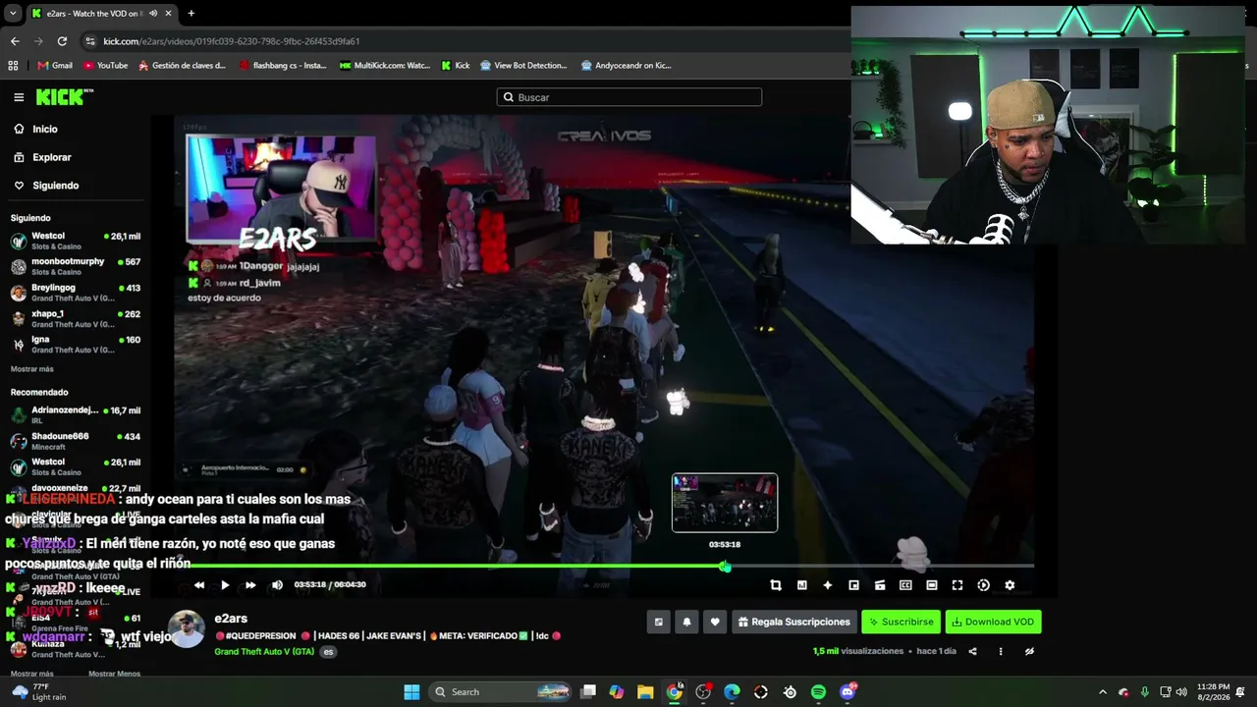The width and height of the screenshot is (1257, 707).
Task: Open Siguiendo in the sidebar
Action: (46, 186)
